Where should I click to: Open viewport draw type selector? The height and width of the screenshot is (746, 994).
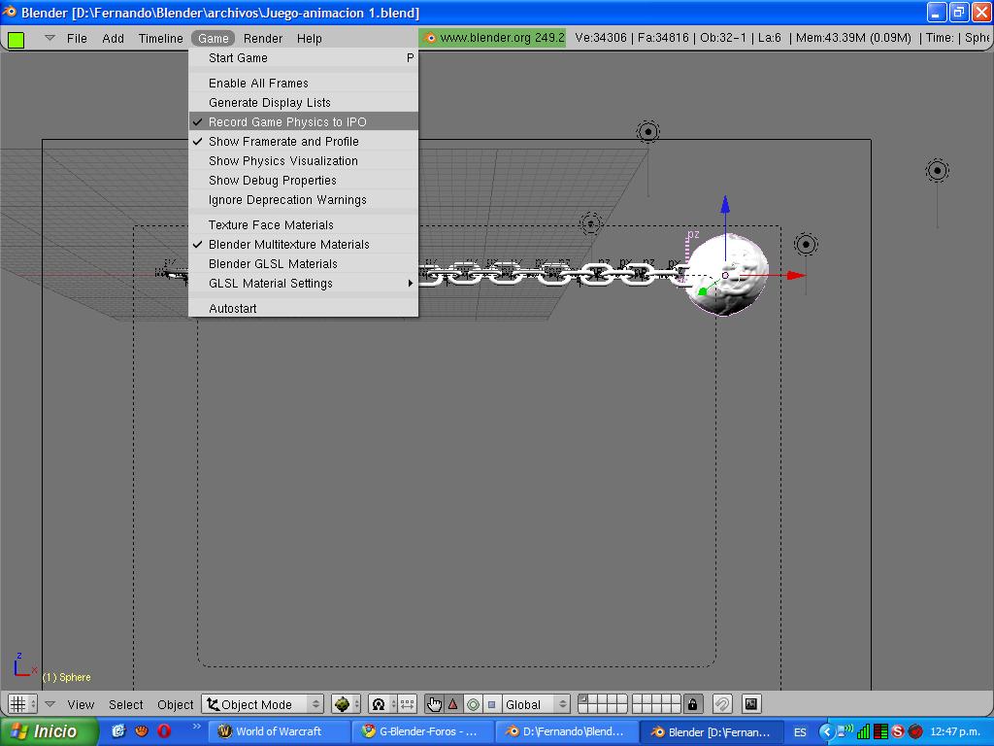point(346,704)
